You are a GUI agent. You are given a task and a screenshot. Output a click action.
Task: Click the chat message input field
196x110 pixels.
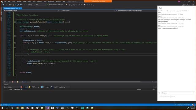(x=176, y=97)
